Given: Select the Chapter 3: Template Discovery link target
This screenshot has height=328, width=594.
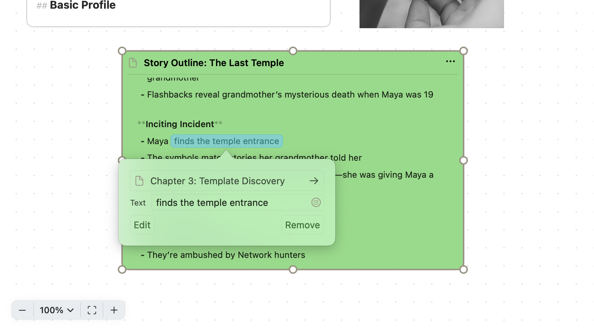Looking at the screenshot, I should coord(218,181).
